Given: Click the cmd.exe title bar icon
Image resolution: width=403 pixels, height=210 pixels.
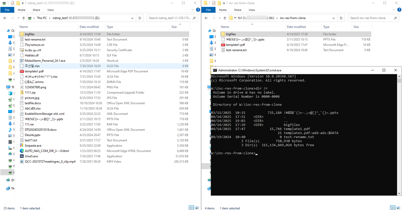Looking at the screenshot, I should 215,70.
